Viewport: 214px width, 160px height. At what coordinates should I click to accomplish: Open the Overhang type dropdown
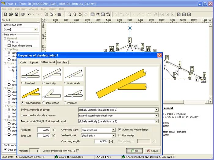[113, 130]
